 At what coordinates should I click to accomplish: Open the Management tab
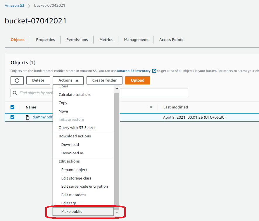[136, 39]
